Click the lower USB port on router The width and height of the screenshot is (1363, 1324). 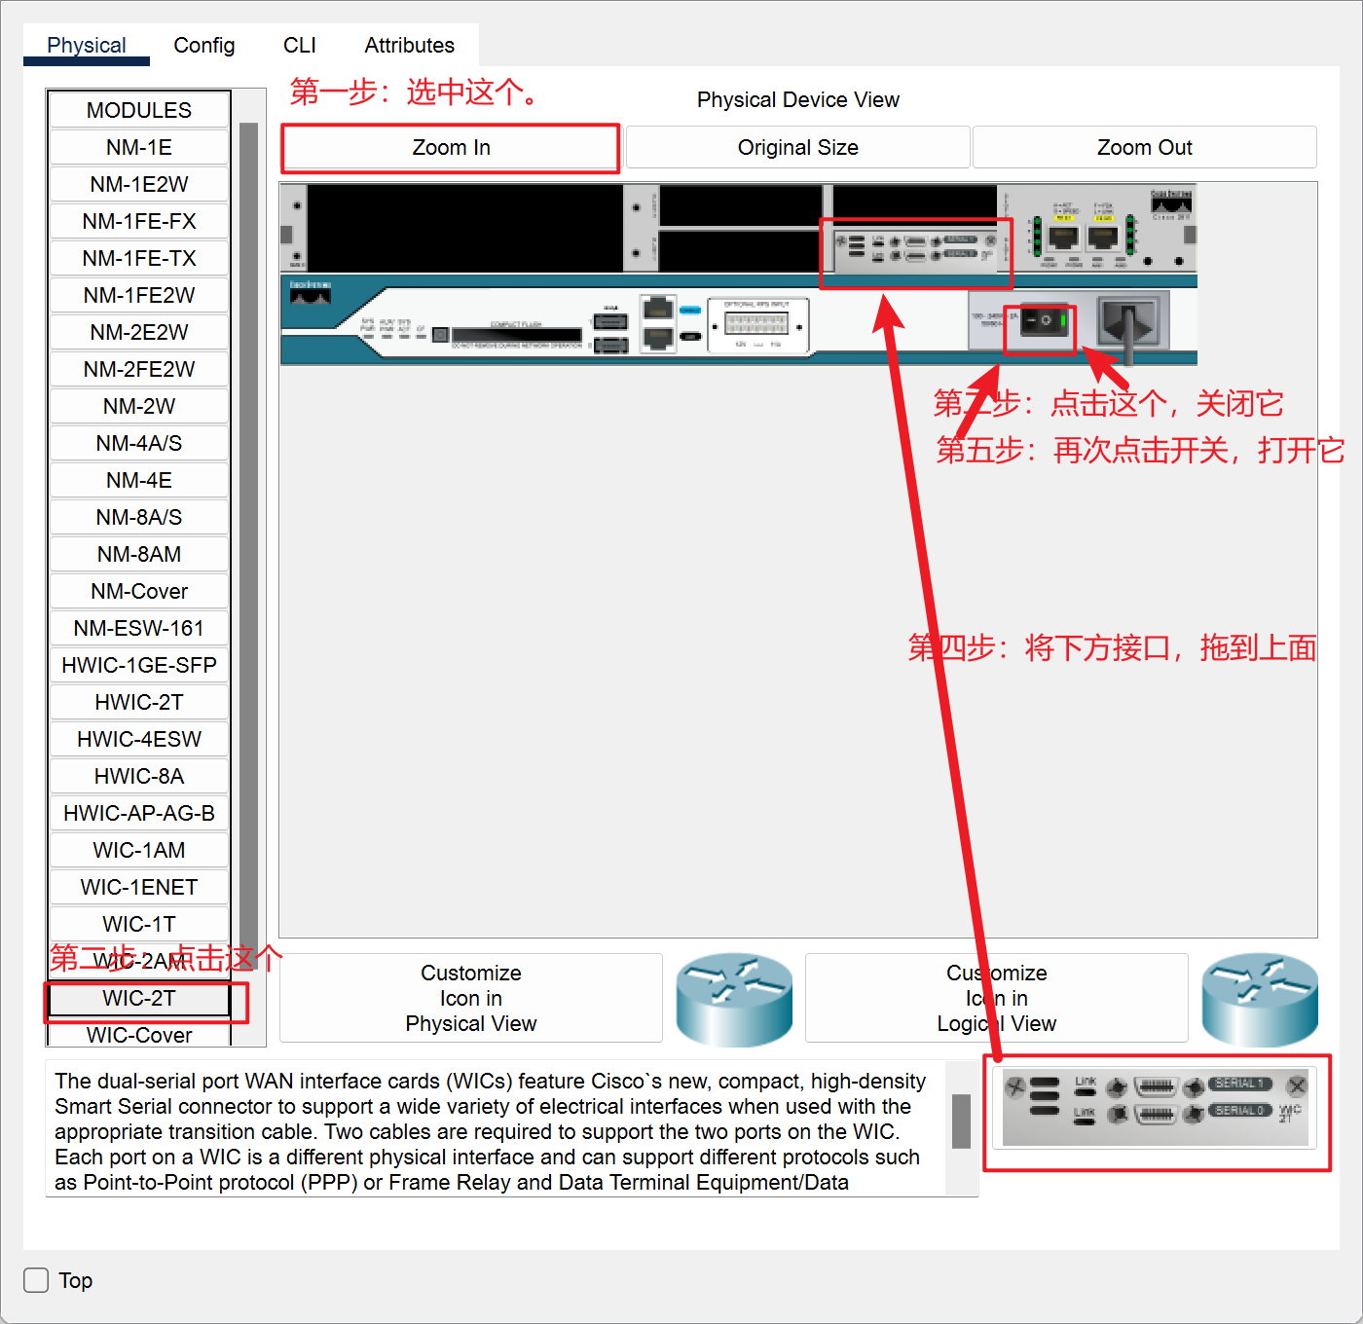610,345
